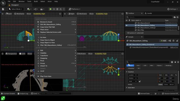Open Details panel settings gear
The height and width of the screenshot is (101, 180).
click(178, 62)
